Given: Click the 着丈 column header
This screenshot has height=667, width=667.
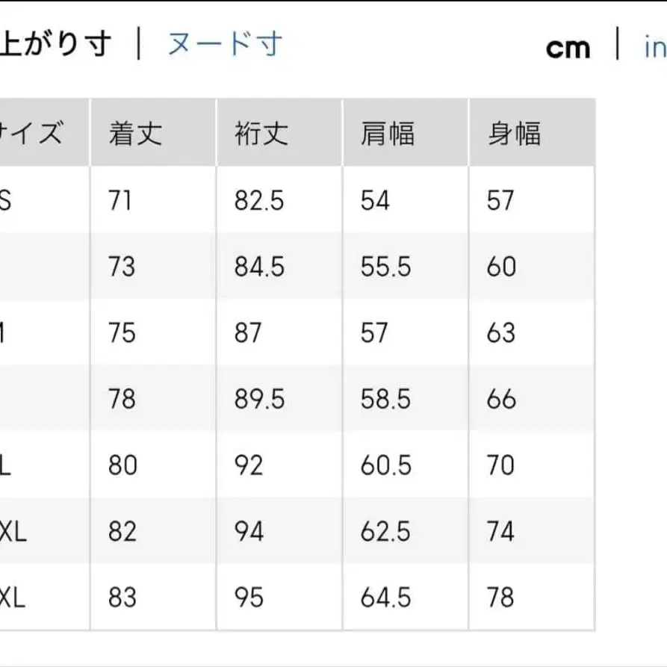Looking at the screenshot, I should pyautogui.click(x=131, y=133).
